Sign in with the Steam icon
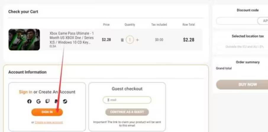268x132 pixels. click(x=65, y=102)
